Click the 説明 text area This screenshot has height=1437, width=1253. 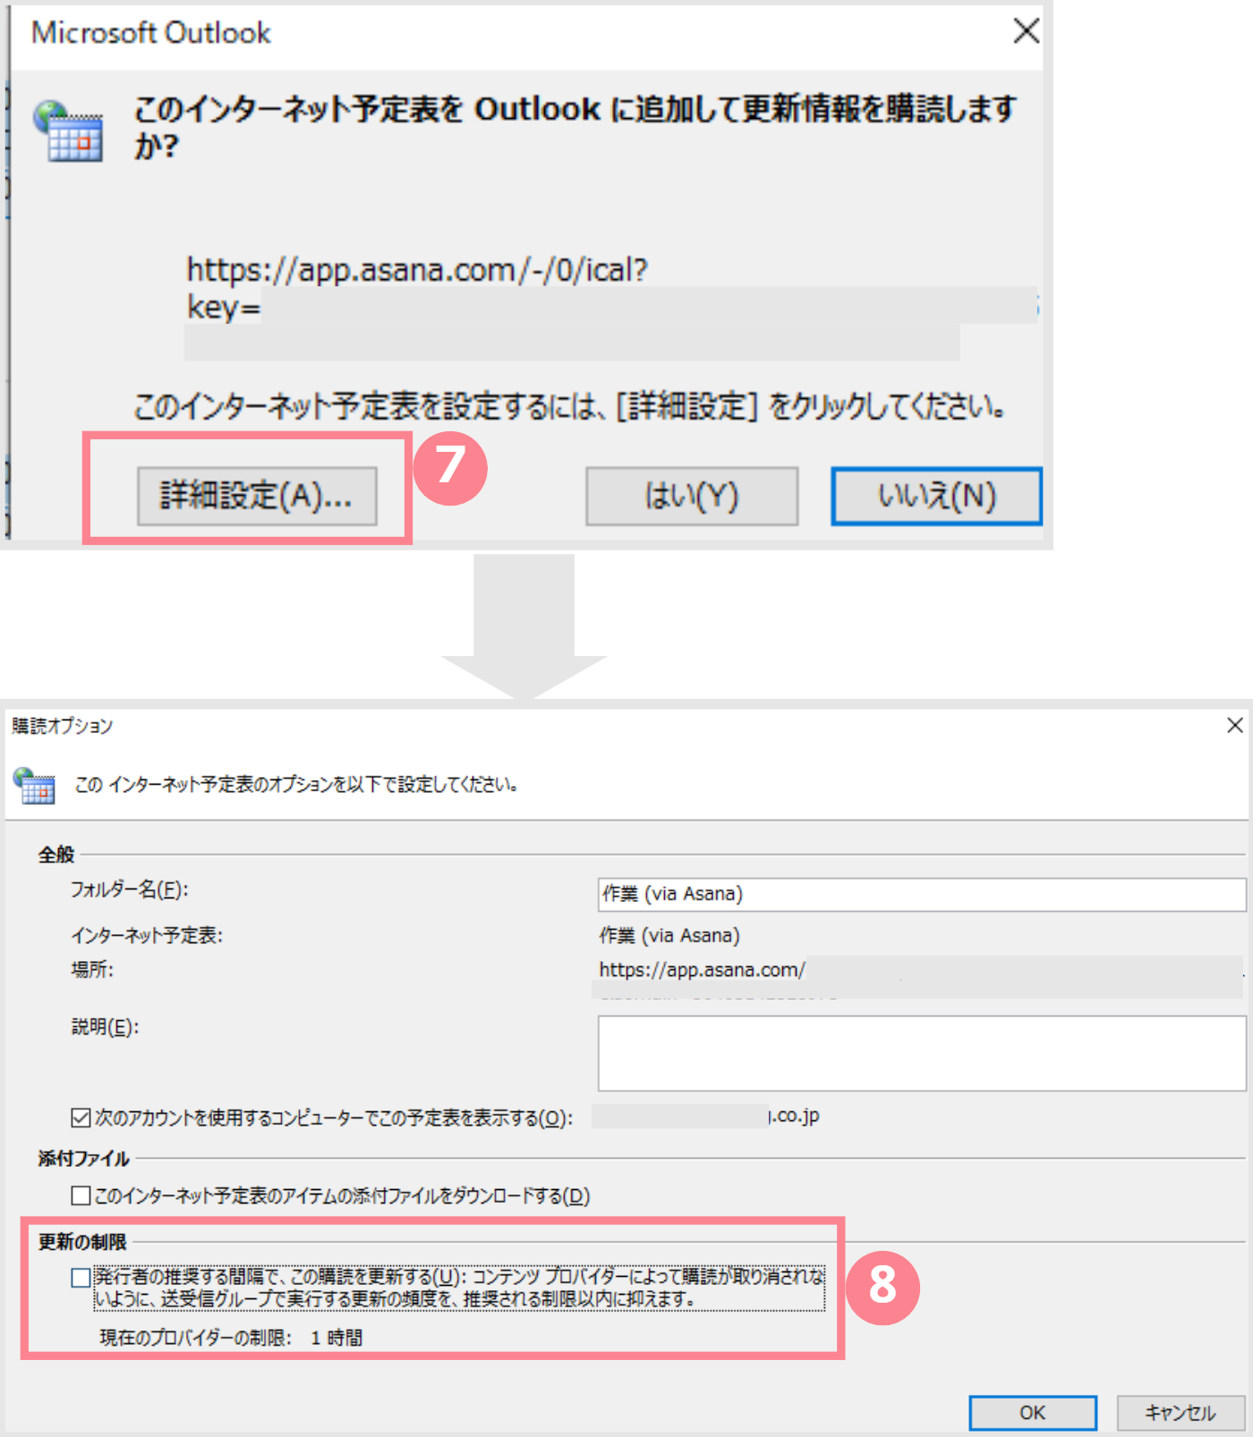pos(922,1053)
